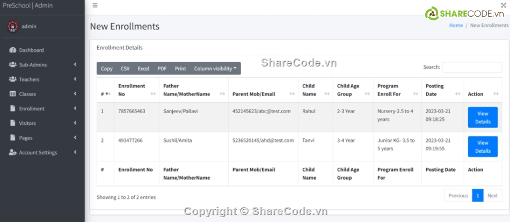Open the Teachers menu item

tap(42, 79)
